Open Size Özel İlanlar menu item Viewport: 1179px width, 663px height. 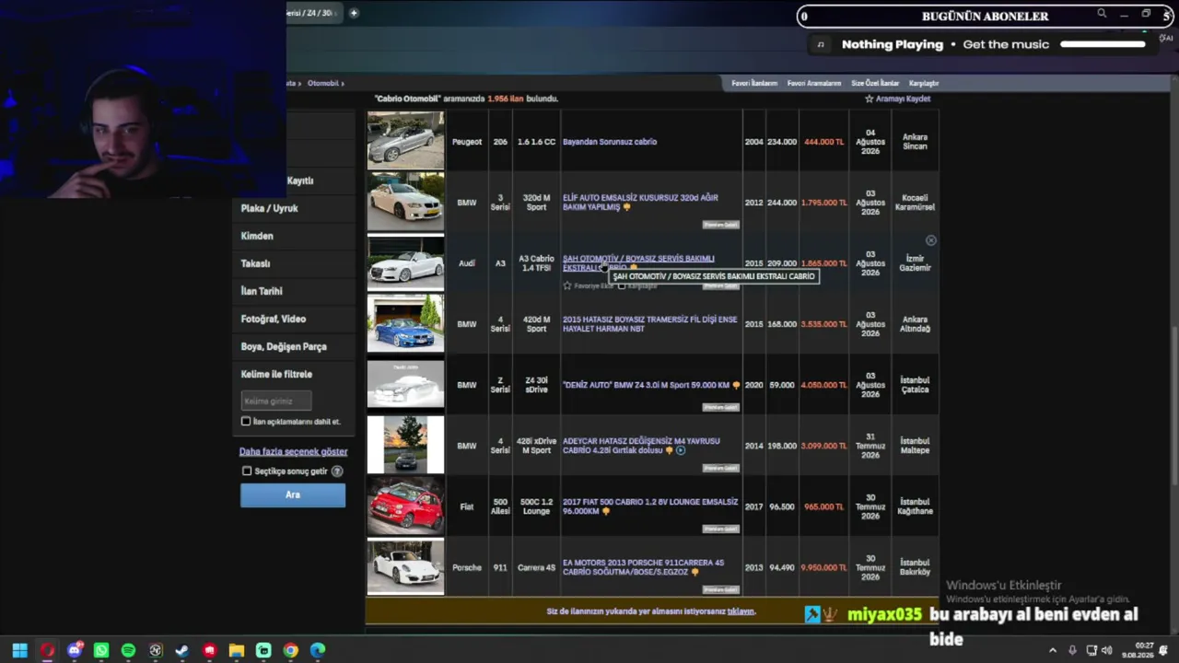[875, 83]
